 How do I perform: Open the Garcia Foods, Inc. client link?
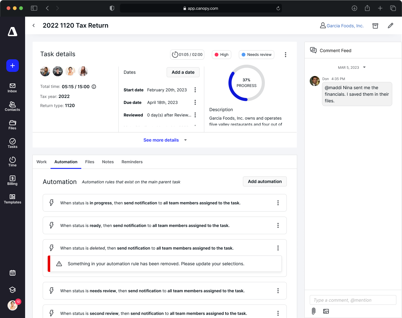[345, 25]
